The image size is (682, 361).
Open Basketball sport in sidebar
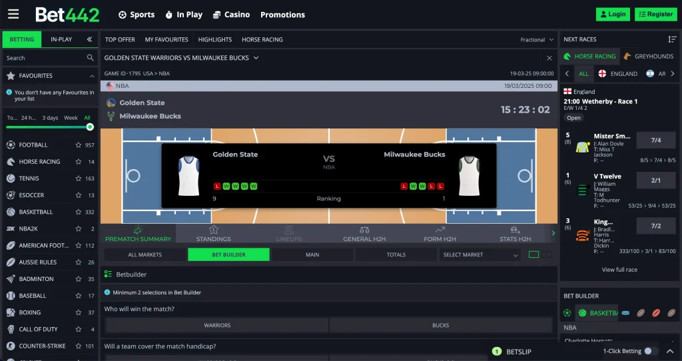[36, 212]
